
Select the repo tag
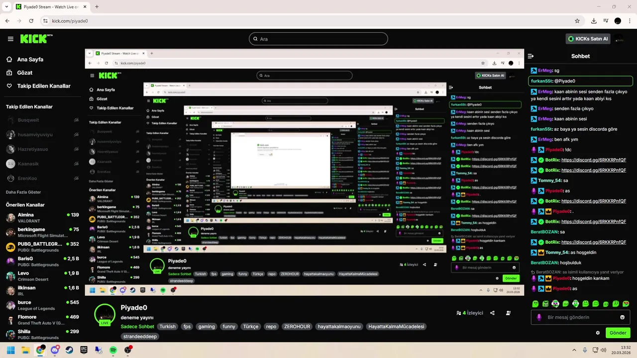tap(271, 327)
